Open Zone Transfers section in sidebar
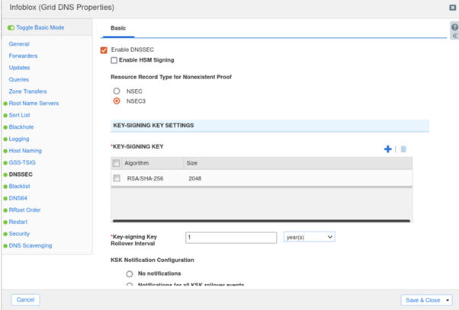The height and width of the screenshot is (310, 459). [27, 91]
